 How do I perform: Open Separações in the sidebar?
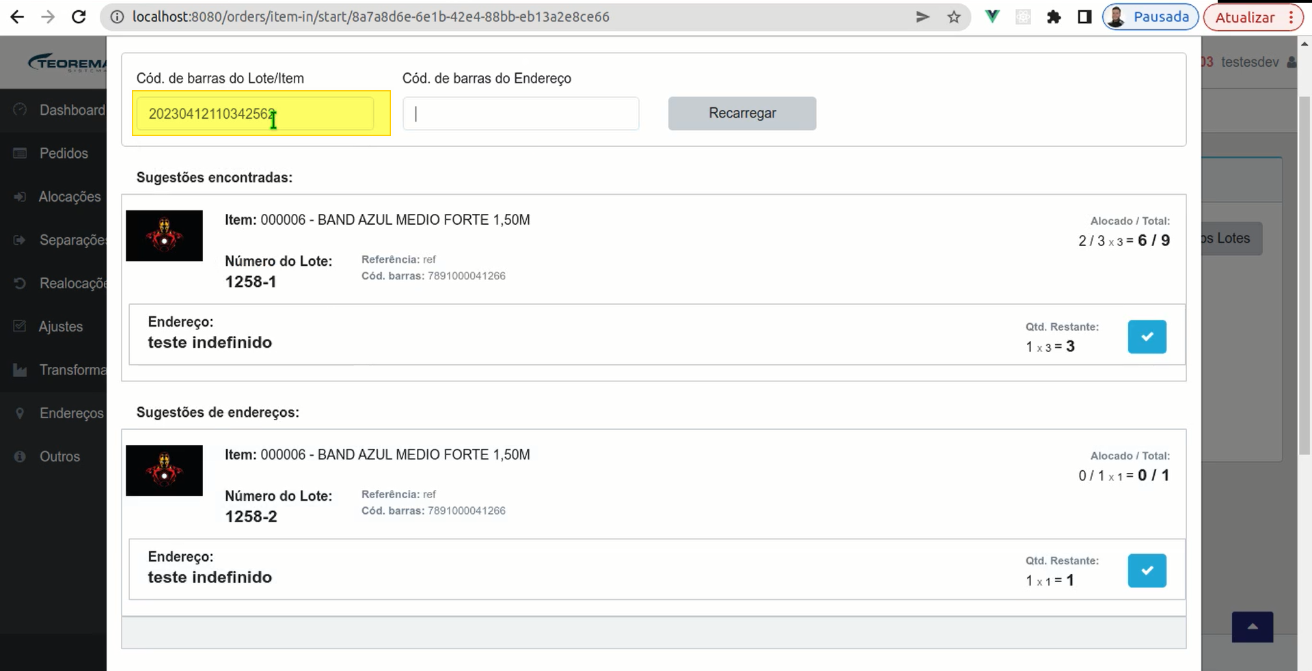click(73, 240)
